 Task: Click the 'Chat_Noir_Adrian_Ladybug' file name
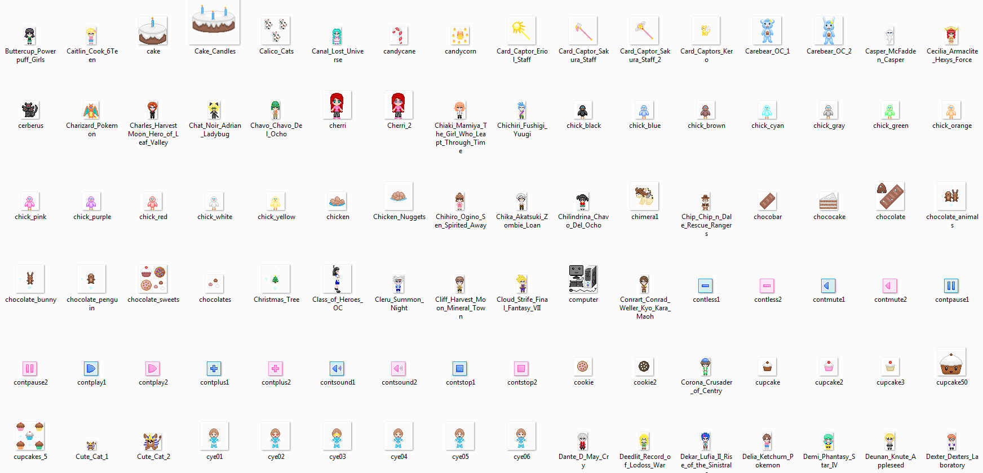215,130
